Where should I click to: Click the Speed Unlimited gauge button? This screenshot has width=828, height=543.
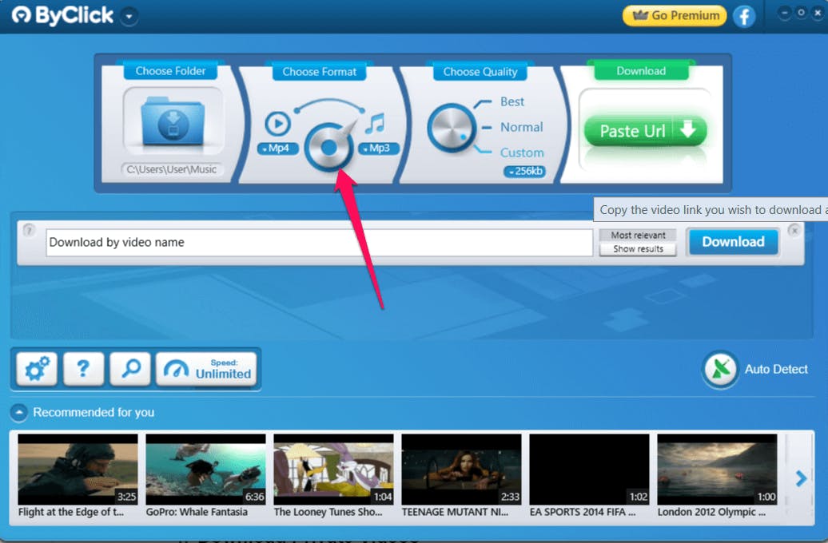click(206, 368)
